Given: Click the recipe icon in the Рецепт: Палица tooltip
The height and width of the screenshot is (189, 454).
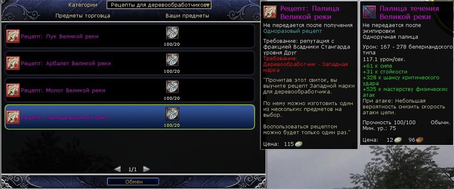Looking at the screenshot, I should 270,12.
